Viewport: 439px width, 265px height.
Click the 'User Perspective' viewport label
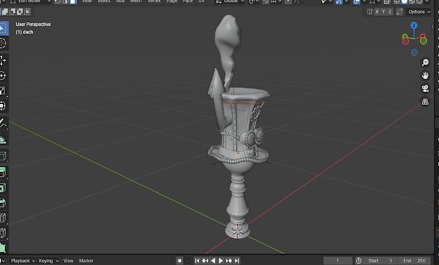tap(34, 25)
